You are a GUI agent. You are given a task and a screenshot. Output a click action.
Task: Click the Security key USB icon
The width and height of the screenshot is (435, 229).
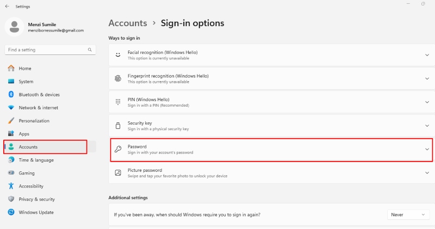[x=118, y=126]
